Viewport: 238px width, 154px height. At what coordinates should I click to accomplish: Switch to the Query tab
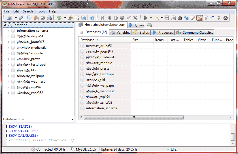(136, 25)
